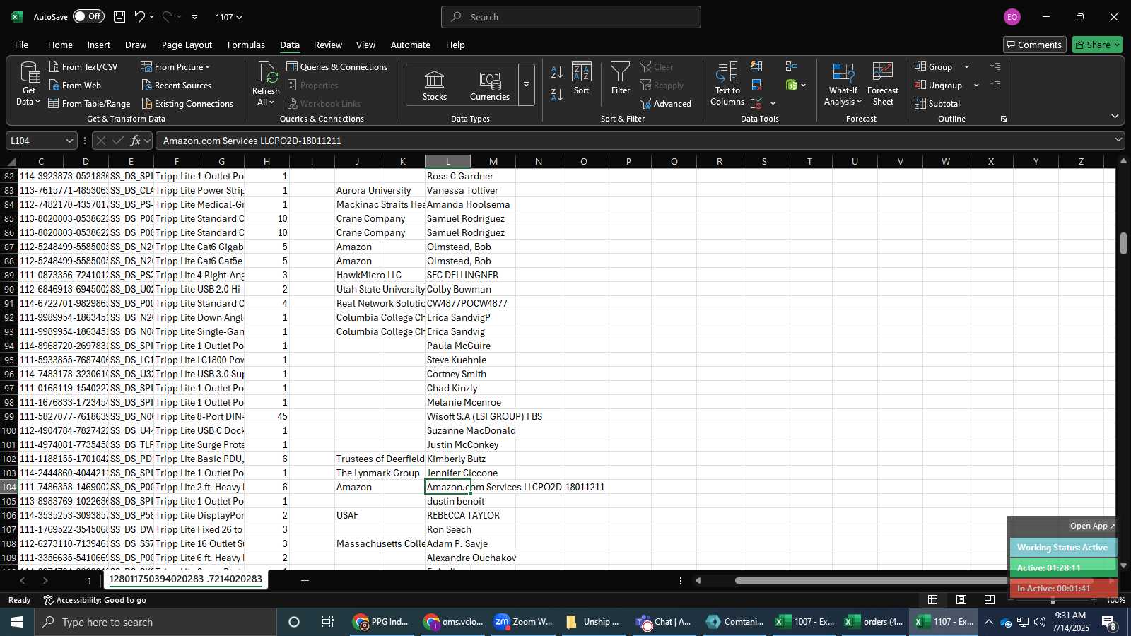Click Sort A to Z icon

click(557, 72)
